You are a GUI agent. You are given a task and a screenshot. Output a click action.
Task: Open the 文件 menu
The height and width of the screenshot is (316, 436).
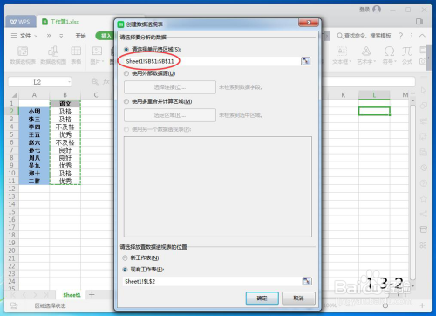24,36
